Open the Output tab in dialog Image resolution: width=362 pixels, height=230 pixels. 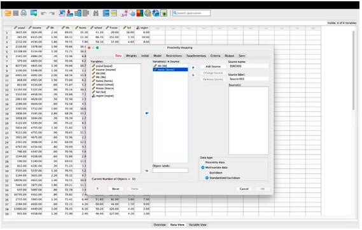click(230, 56)
